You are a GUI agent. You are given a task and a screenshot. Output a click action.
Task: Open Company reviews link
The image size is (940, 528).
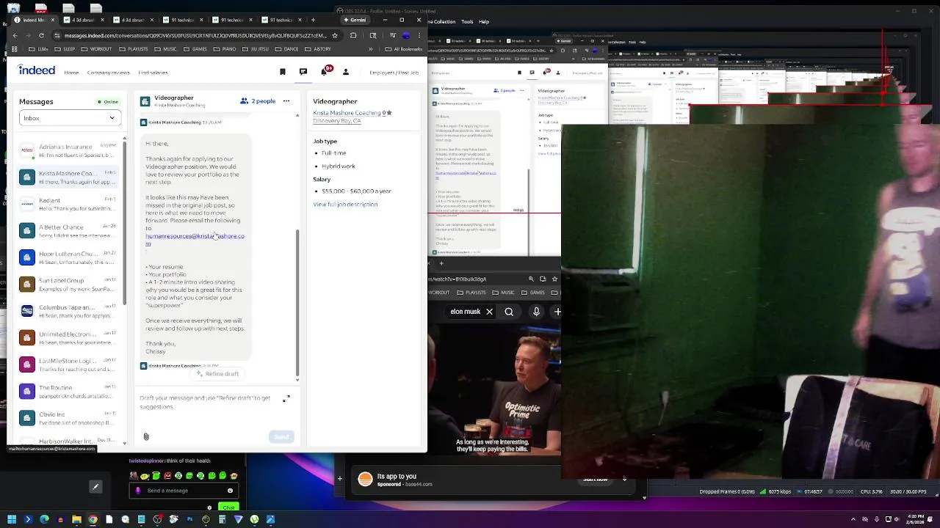click(x=109, y=73)
